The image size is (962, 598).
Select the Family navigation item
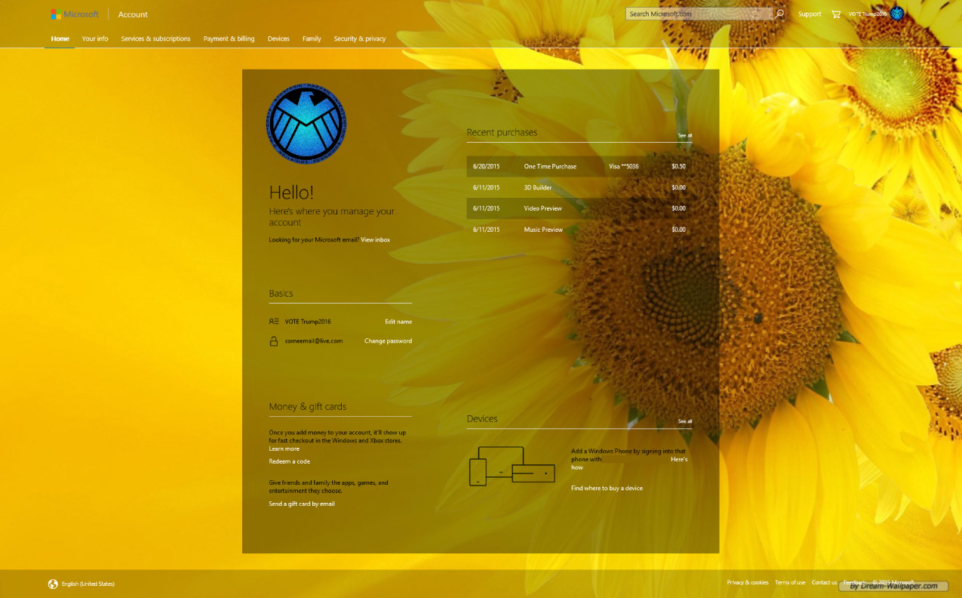(x=312, y=39)
